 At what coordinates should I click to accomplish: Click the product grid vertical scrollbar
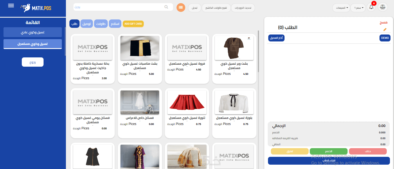[258, 51]
